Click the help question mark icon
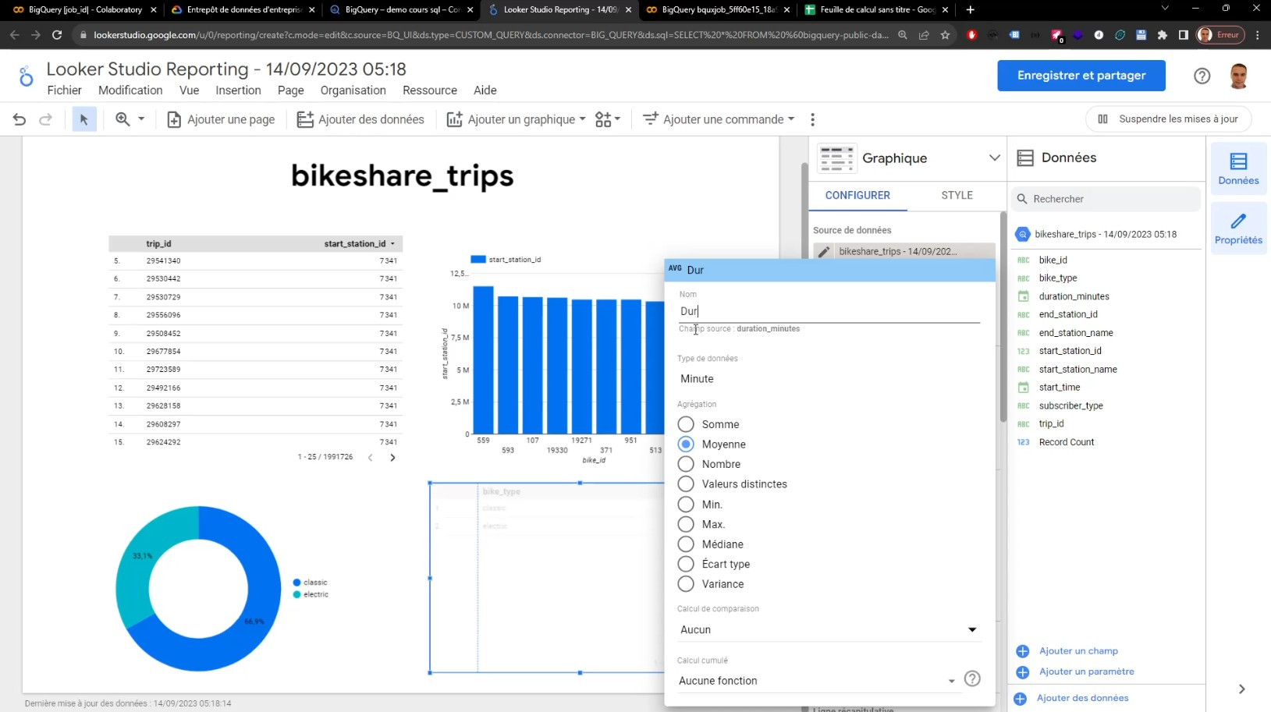 pos(1202,76)
